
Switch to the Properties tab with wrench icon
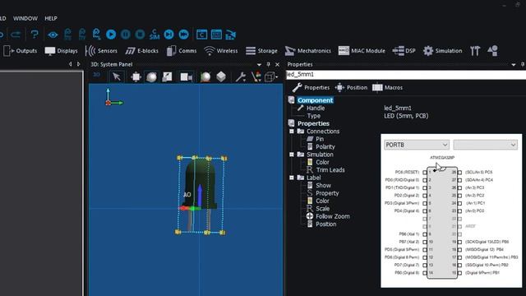311,88
